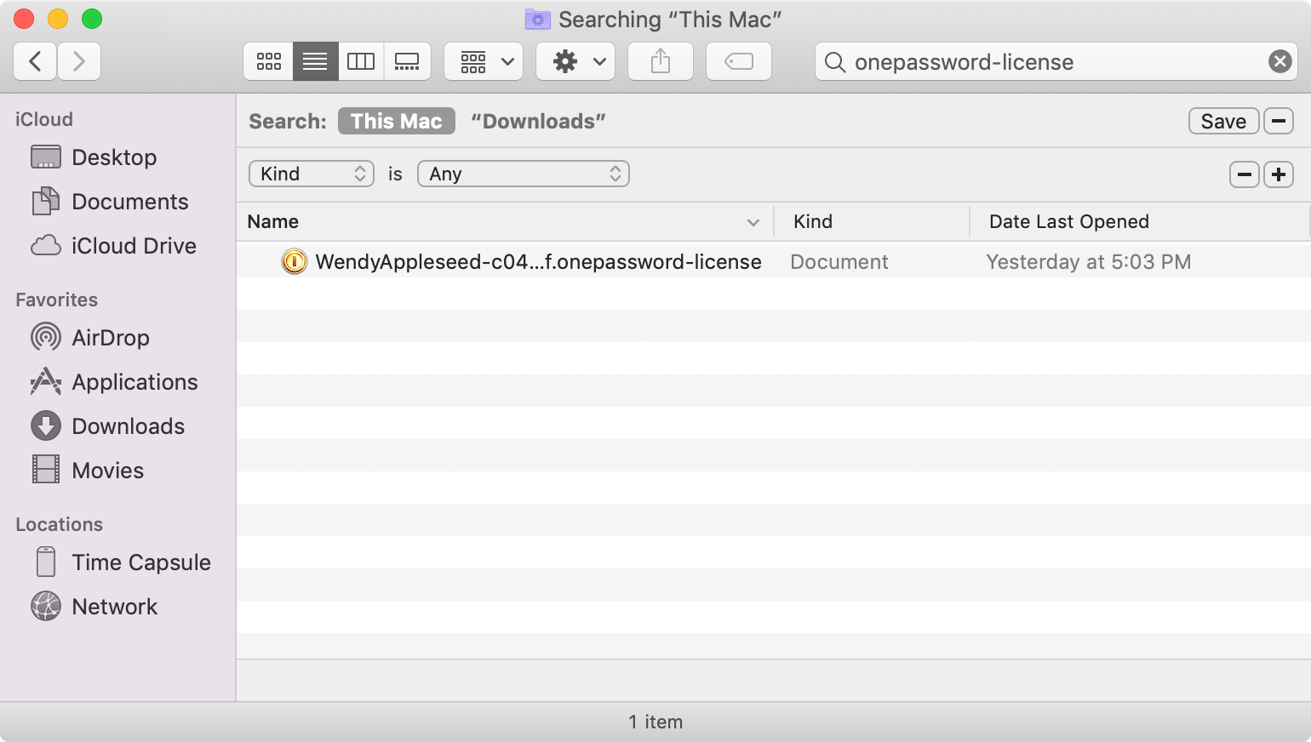Toggle the Name column sort direction chevron
Viewport: 1311px width, 742px height.
click(753, 222)
